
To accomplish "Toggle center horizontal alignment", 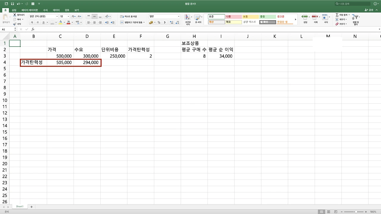I will coord(94,22).
